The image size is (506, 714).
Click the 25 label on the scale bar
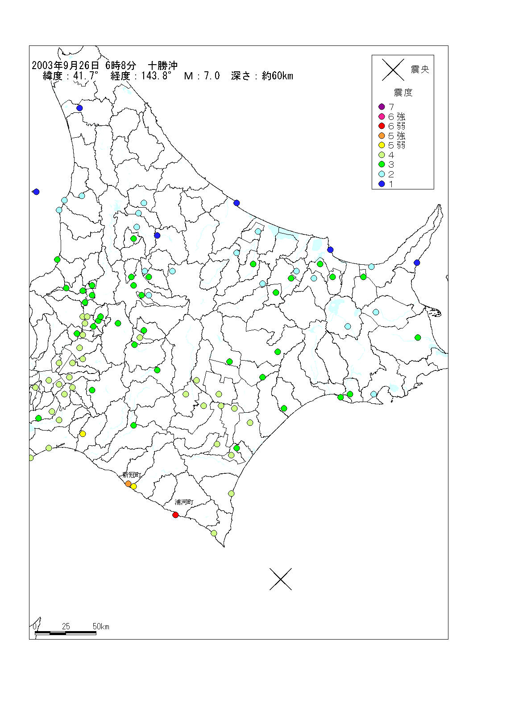click(x=66, y=626)
